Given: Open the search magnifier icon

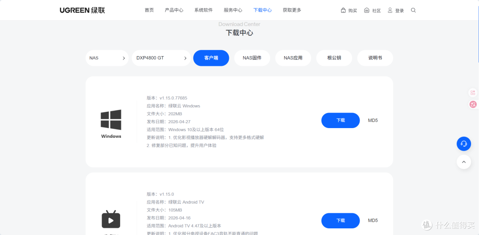Looking at the screenshot, I should pyautogui.click(x=413, y=10).
